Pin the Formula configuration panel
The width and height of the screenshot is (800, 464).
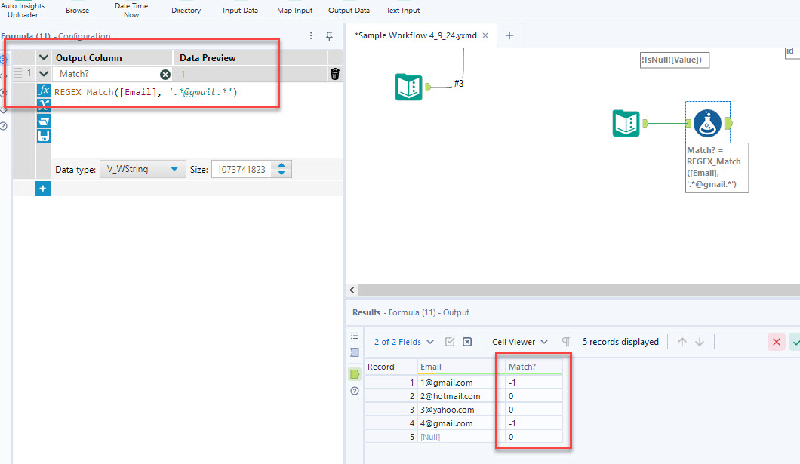point(329,36)
